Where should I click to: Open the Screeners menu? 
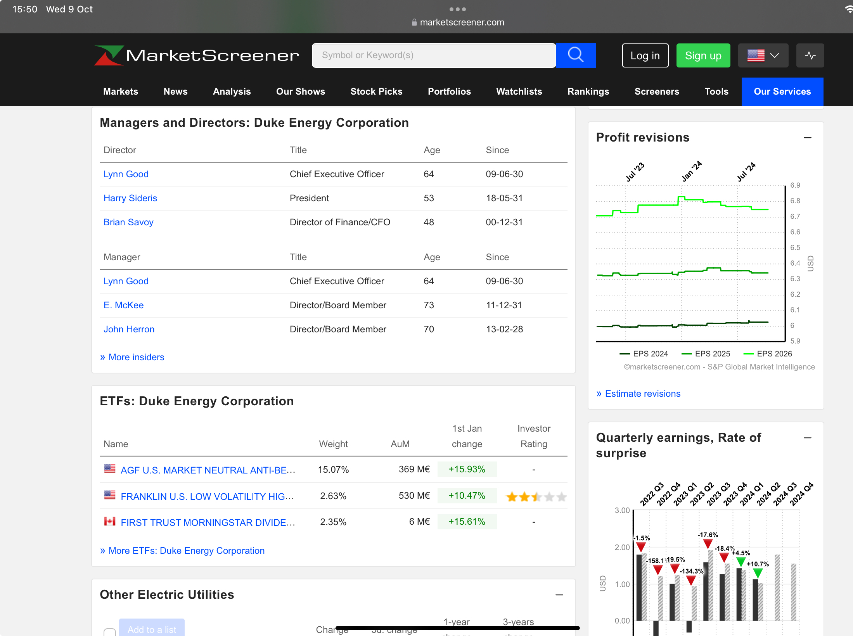[657, 92]
